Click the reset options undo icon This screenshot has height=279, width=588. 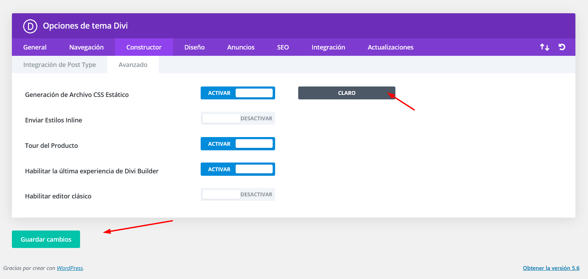click(x=562, y=47)
